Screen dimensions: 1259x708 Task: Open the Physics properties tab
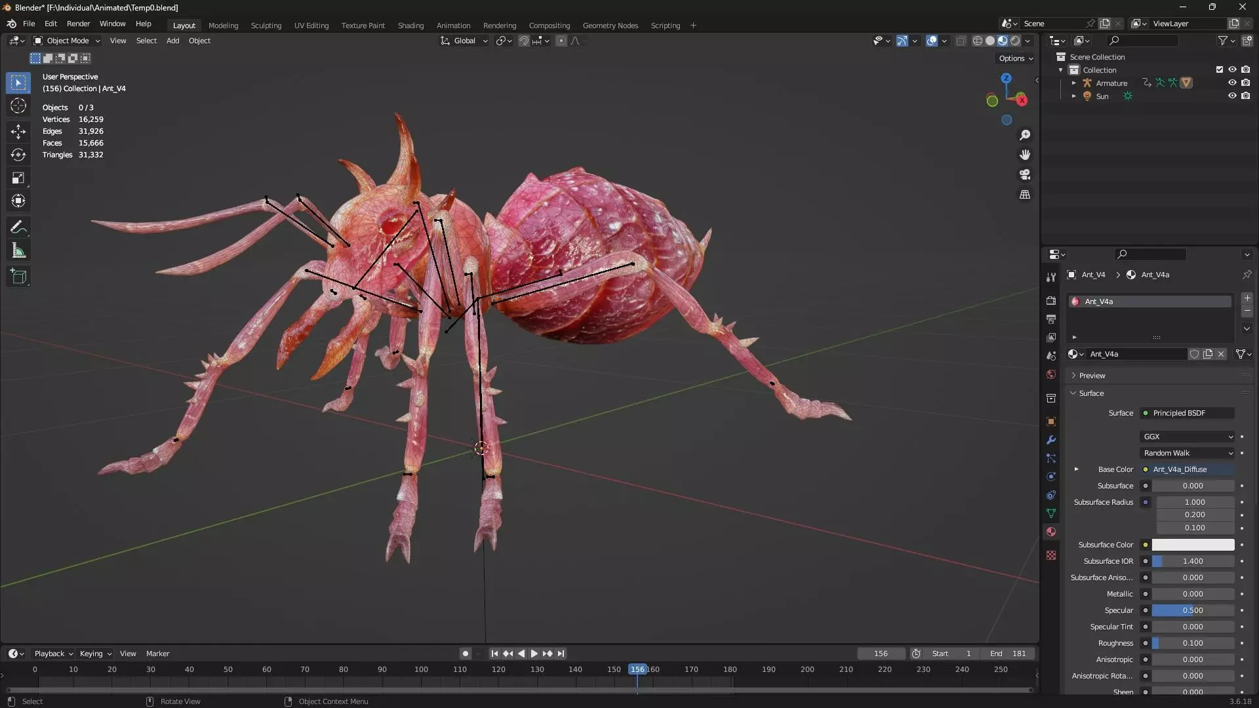tap(1051, 477)
